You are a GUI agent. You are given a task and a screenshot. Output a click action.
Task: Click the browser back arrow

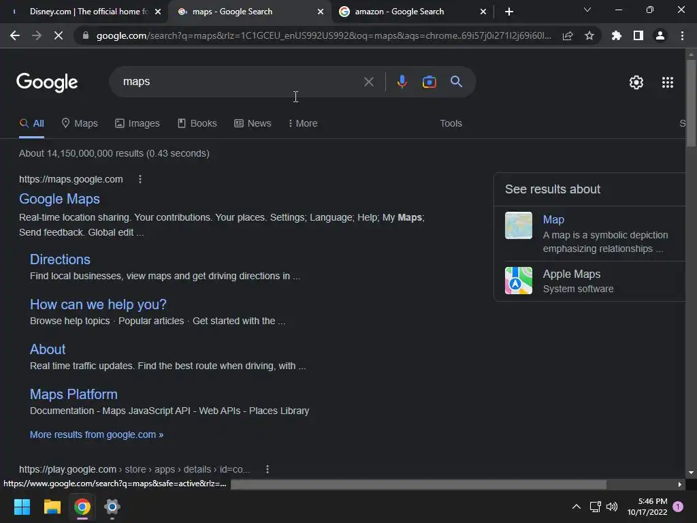point(15,35)
